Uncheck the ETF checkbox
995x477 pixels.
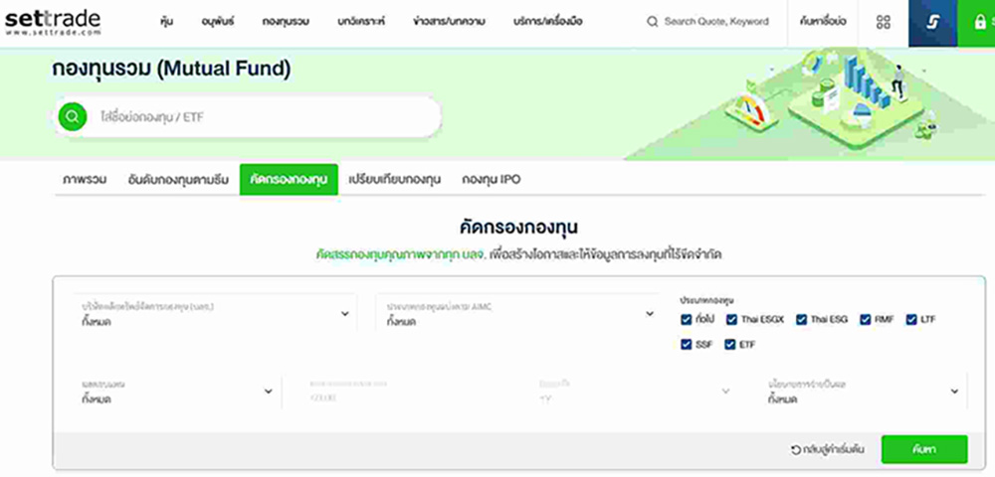pyautogui.click(x=730, y=345)
